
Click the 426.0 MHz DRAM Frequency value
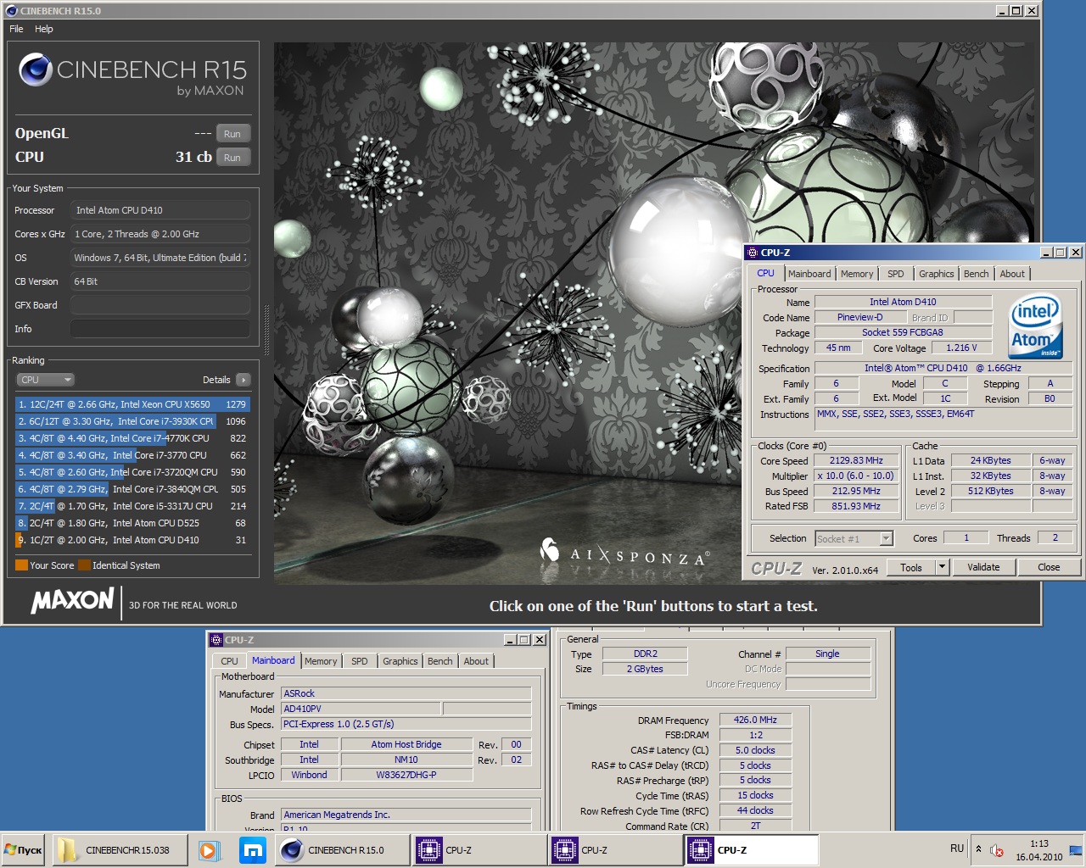755,720
